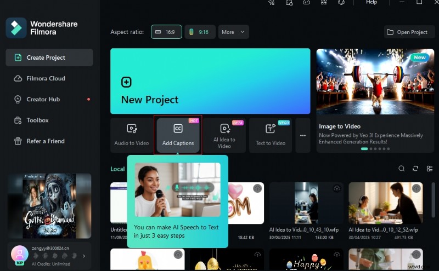
Task: Switch project list view layout icon
Action: coord(429,169)
